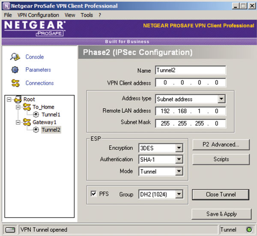Select the Gateway1 keys icon

click(x=27, y=122)
